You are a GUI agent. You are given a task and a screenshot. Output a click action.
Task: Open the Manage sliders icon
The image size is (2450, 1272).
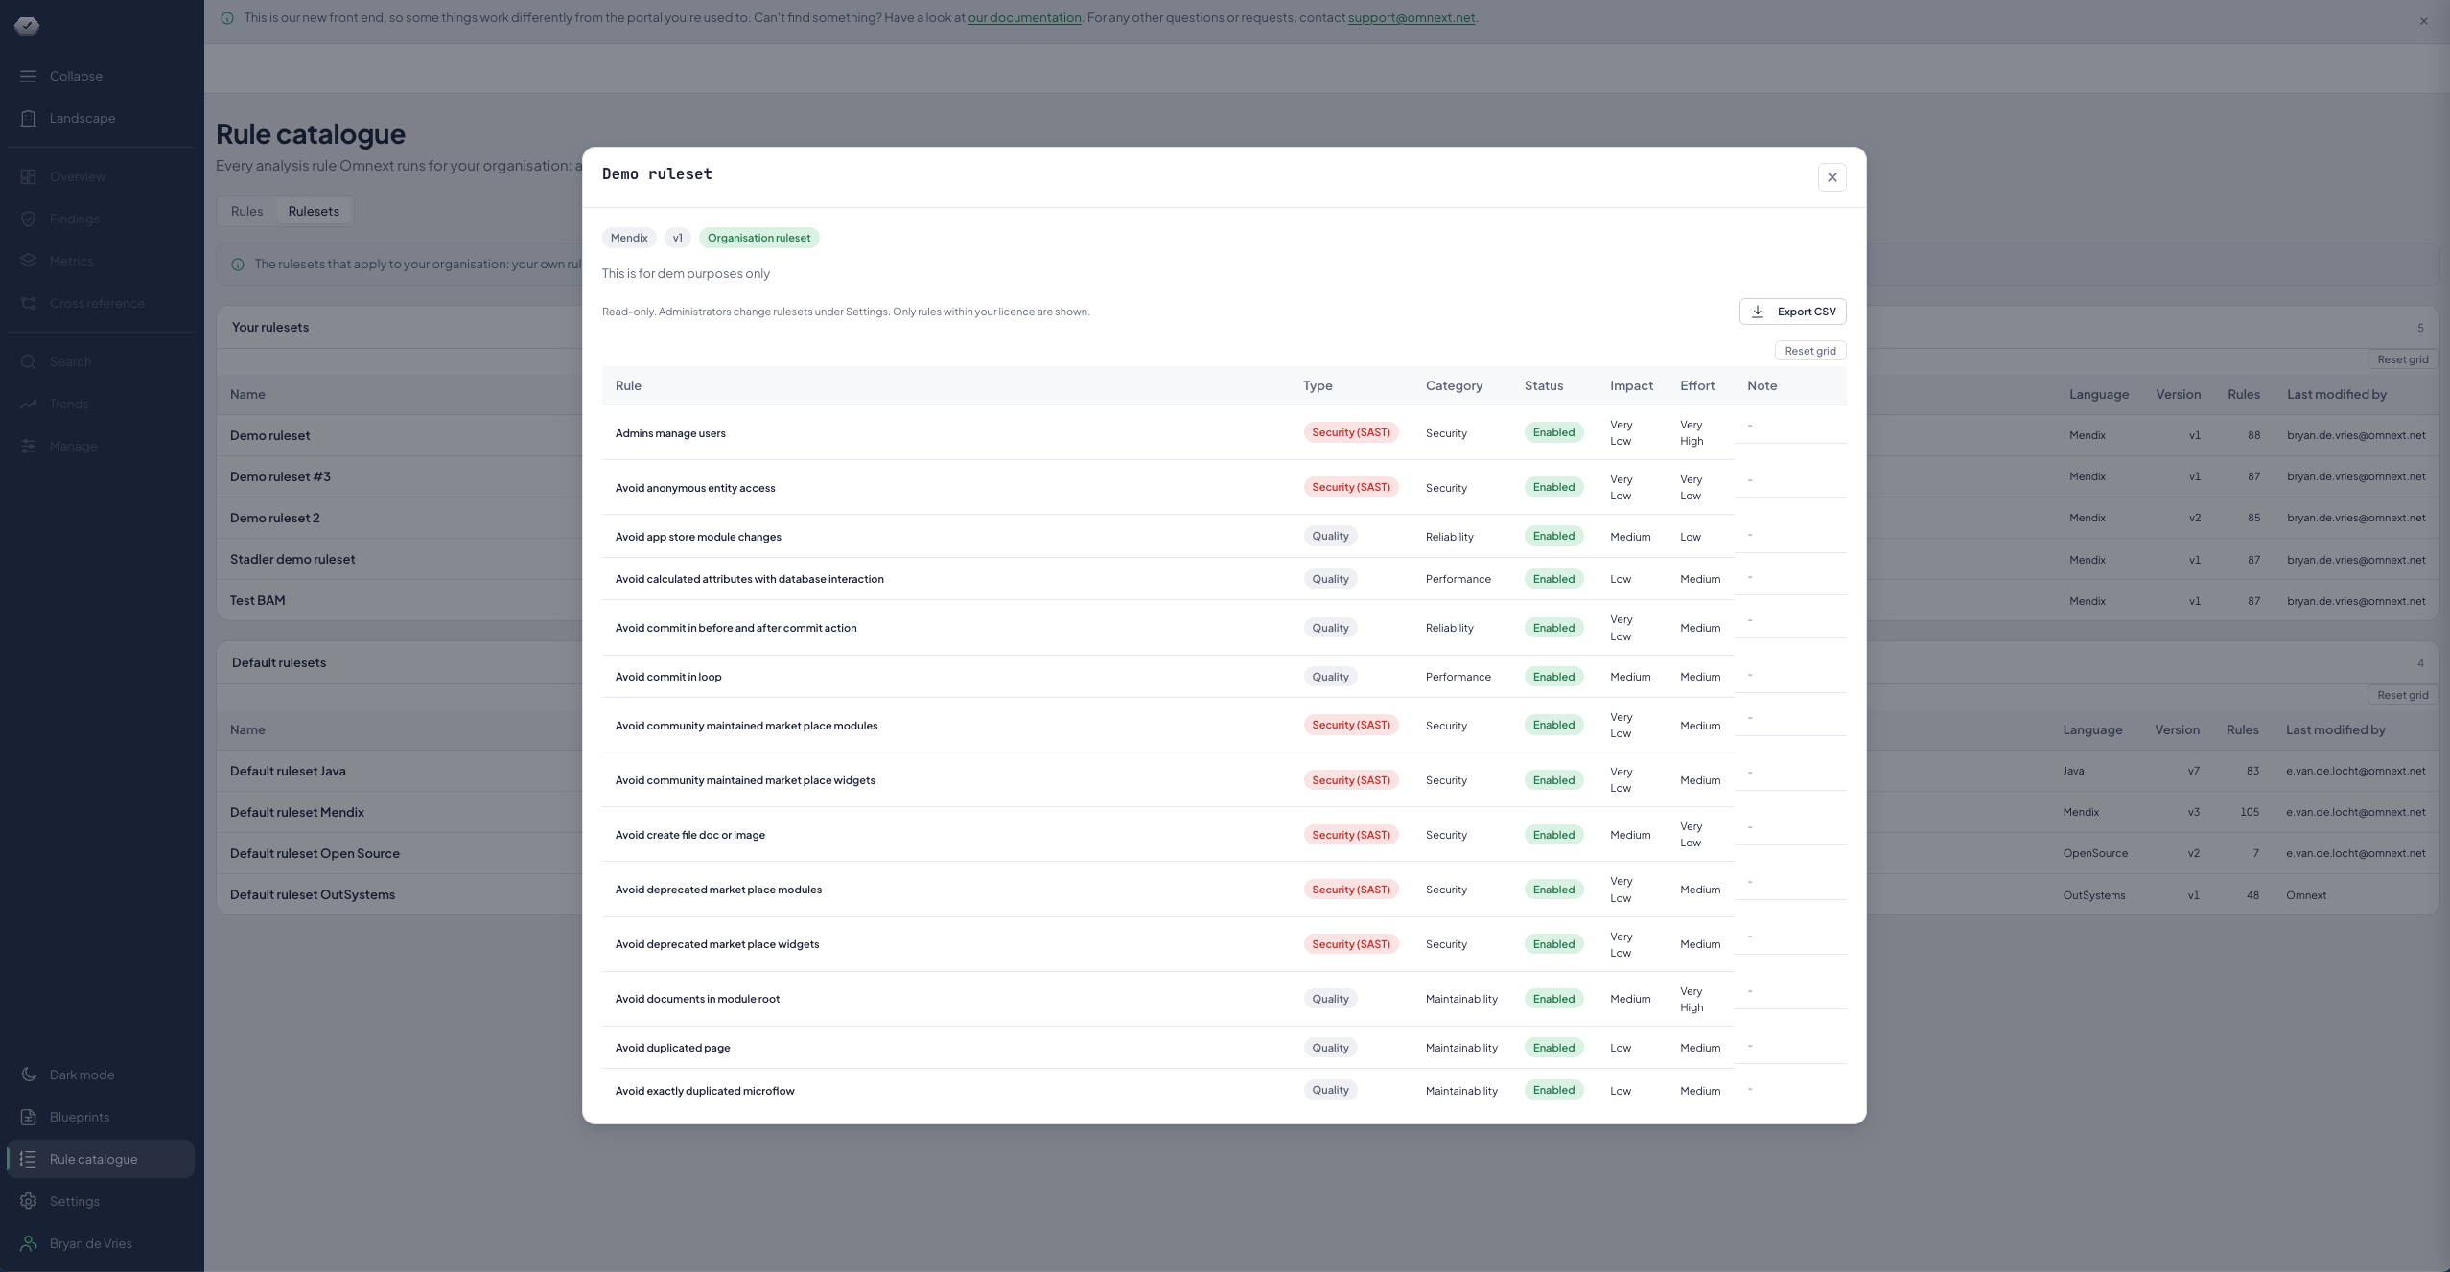pyautogui.click(x=29, y=446)
